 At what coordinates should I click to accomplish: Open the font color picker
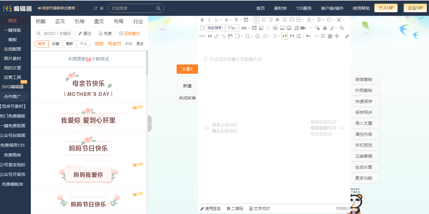point(227,20)
